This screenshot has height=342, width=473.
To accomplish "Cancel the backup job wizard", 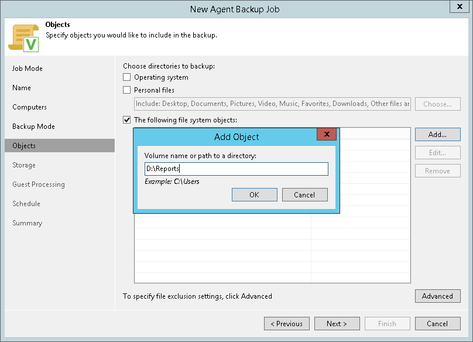I will click(x=437, y=324).
